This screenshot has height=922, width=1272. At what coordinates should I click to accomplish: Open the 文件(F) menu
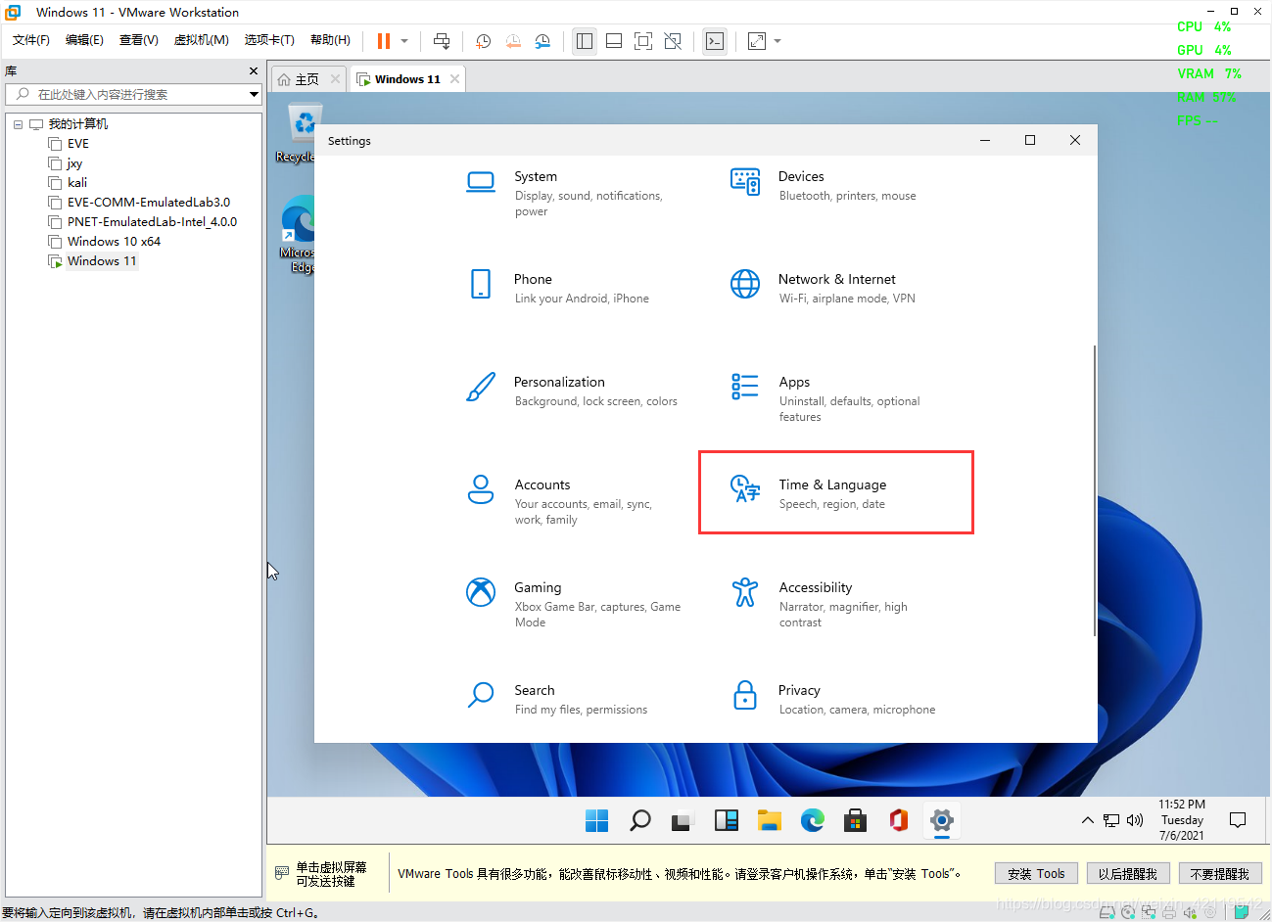[x=31, y=40]
